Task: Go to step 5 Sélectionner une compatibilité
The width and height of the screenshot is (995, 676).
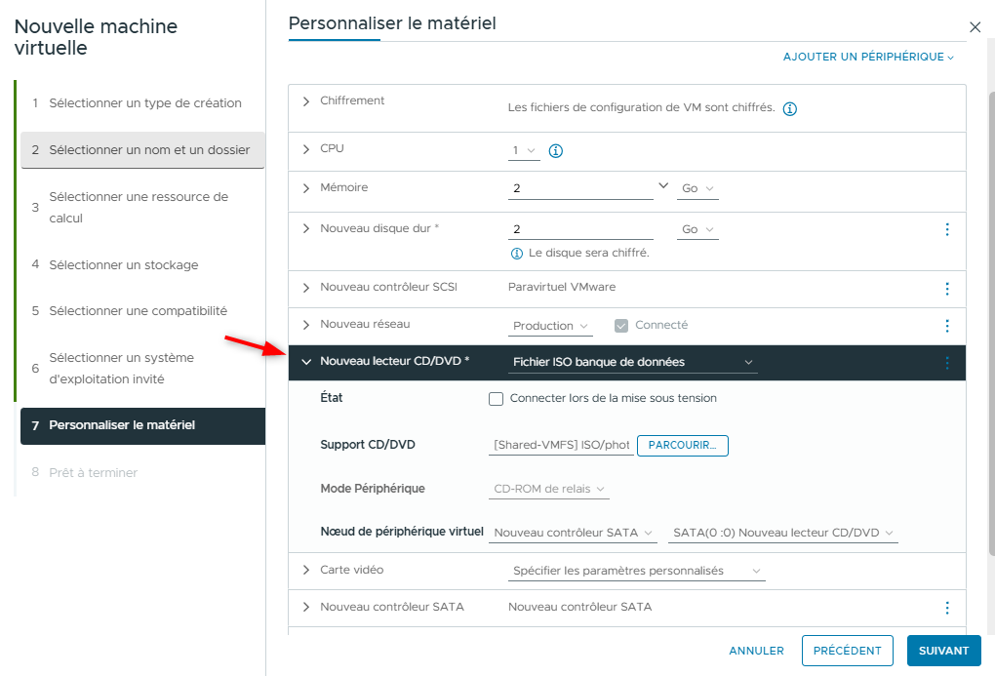Action: (138, 311)
